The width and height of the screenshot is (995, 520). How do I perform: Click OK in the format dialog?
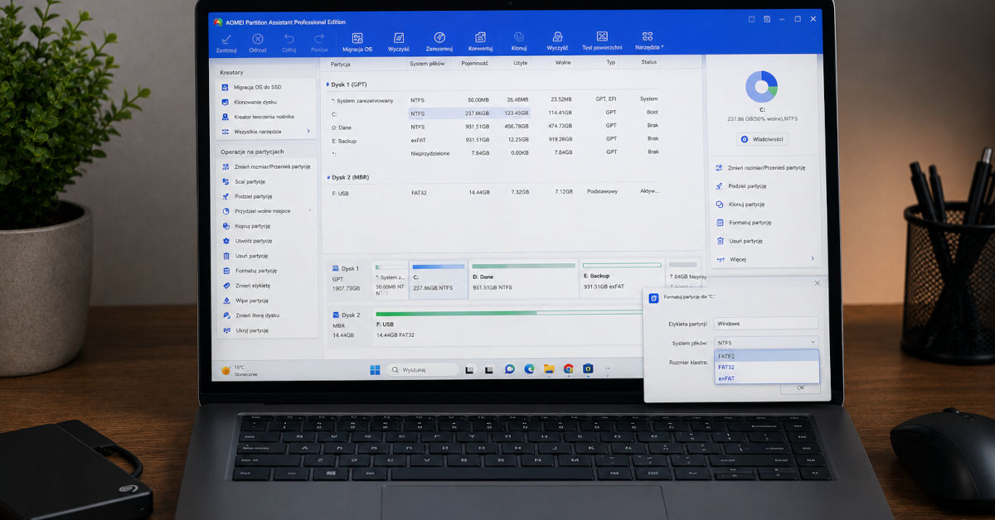point(800,388)
